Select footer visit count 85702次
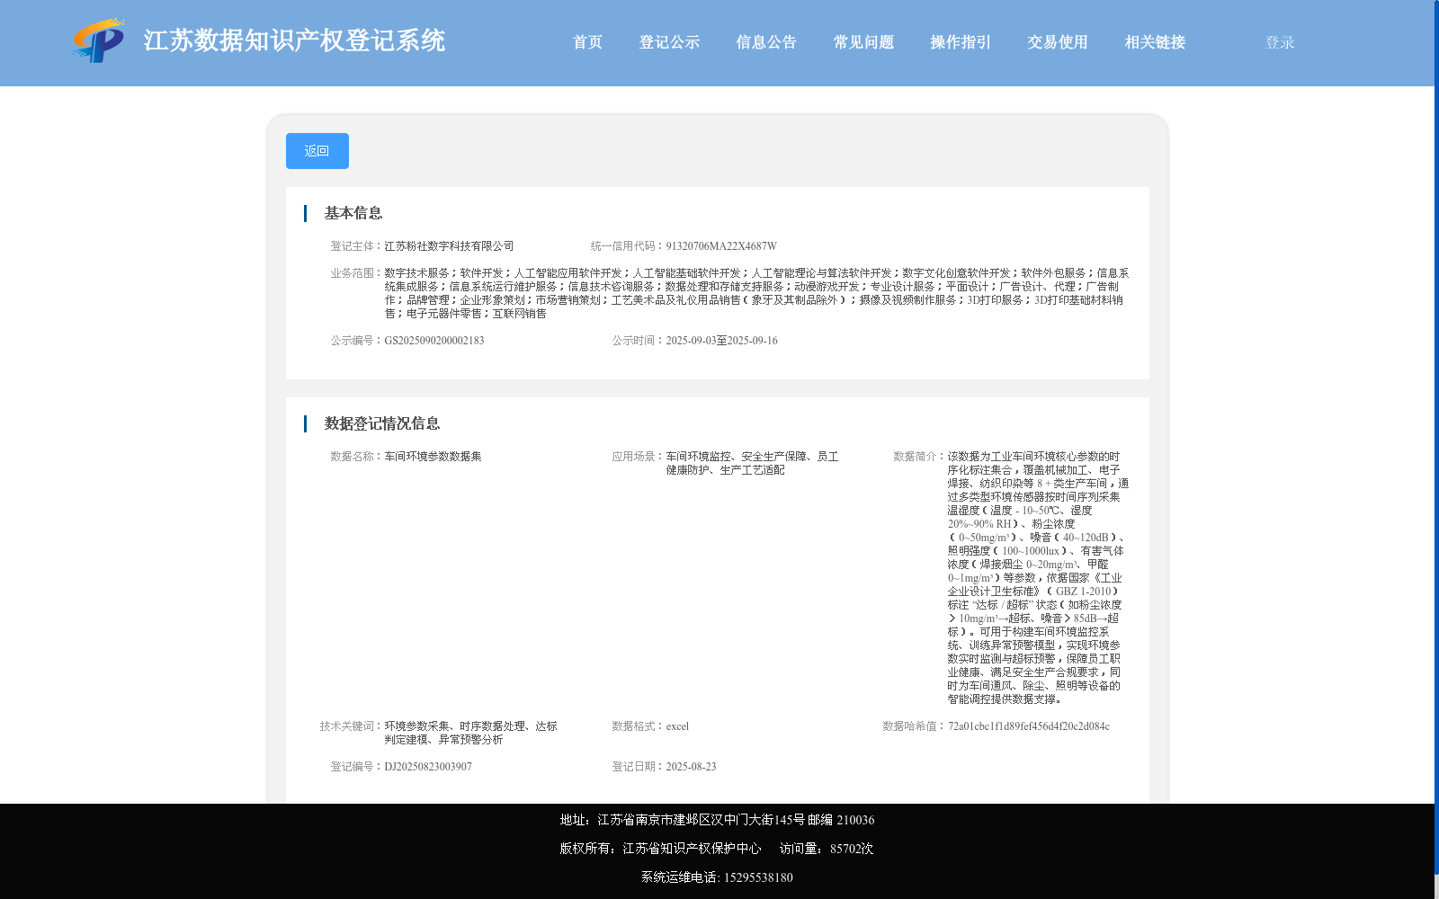The height and width of the screenshot is (899, 1439). tap(852, 849)
